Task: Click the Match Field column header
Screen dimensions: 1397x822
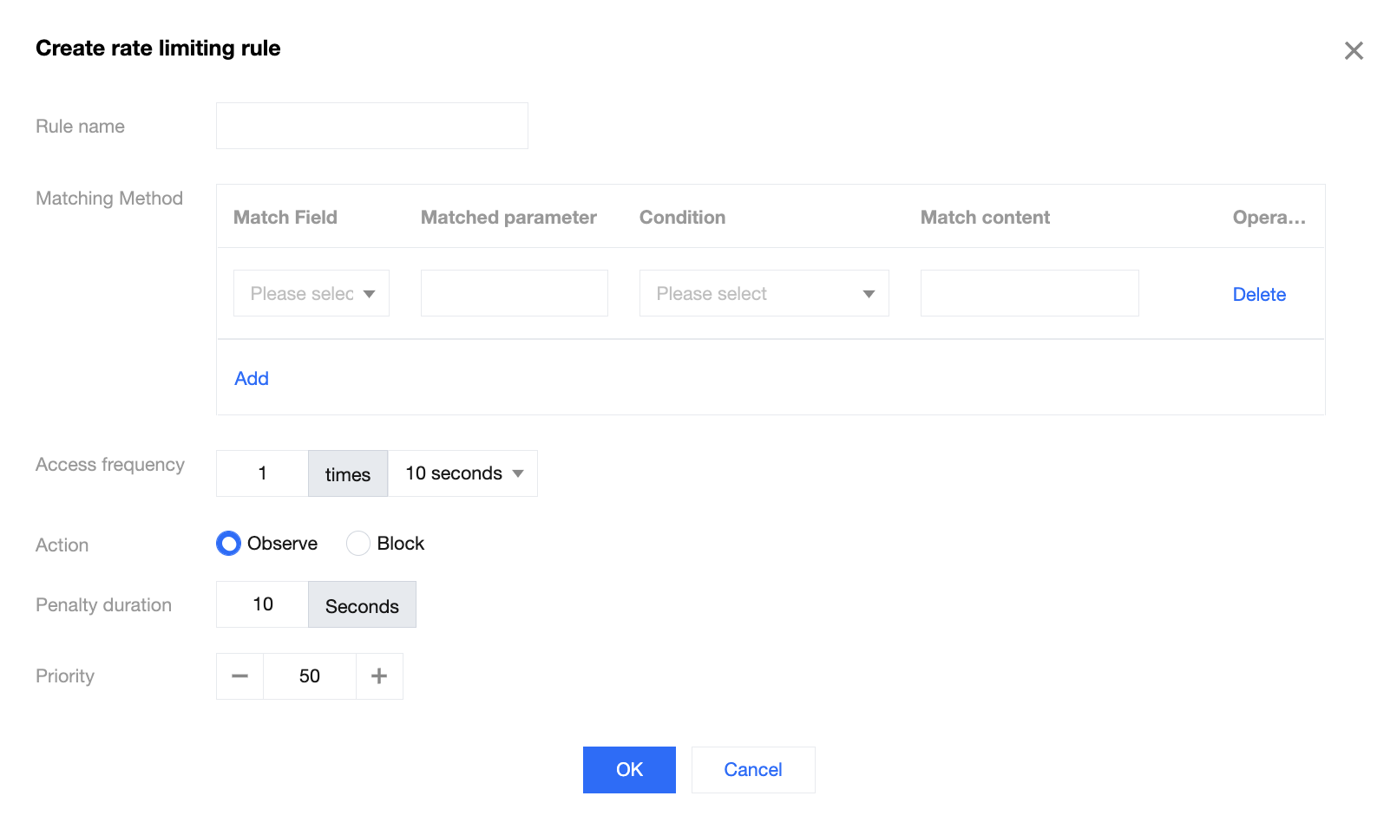Action: point(285,218)
